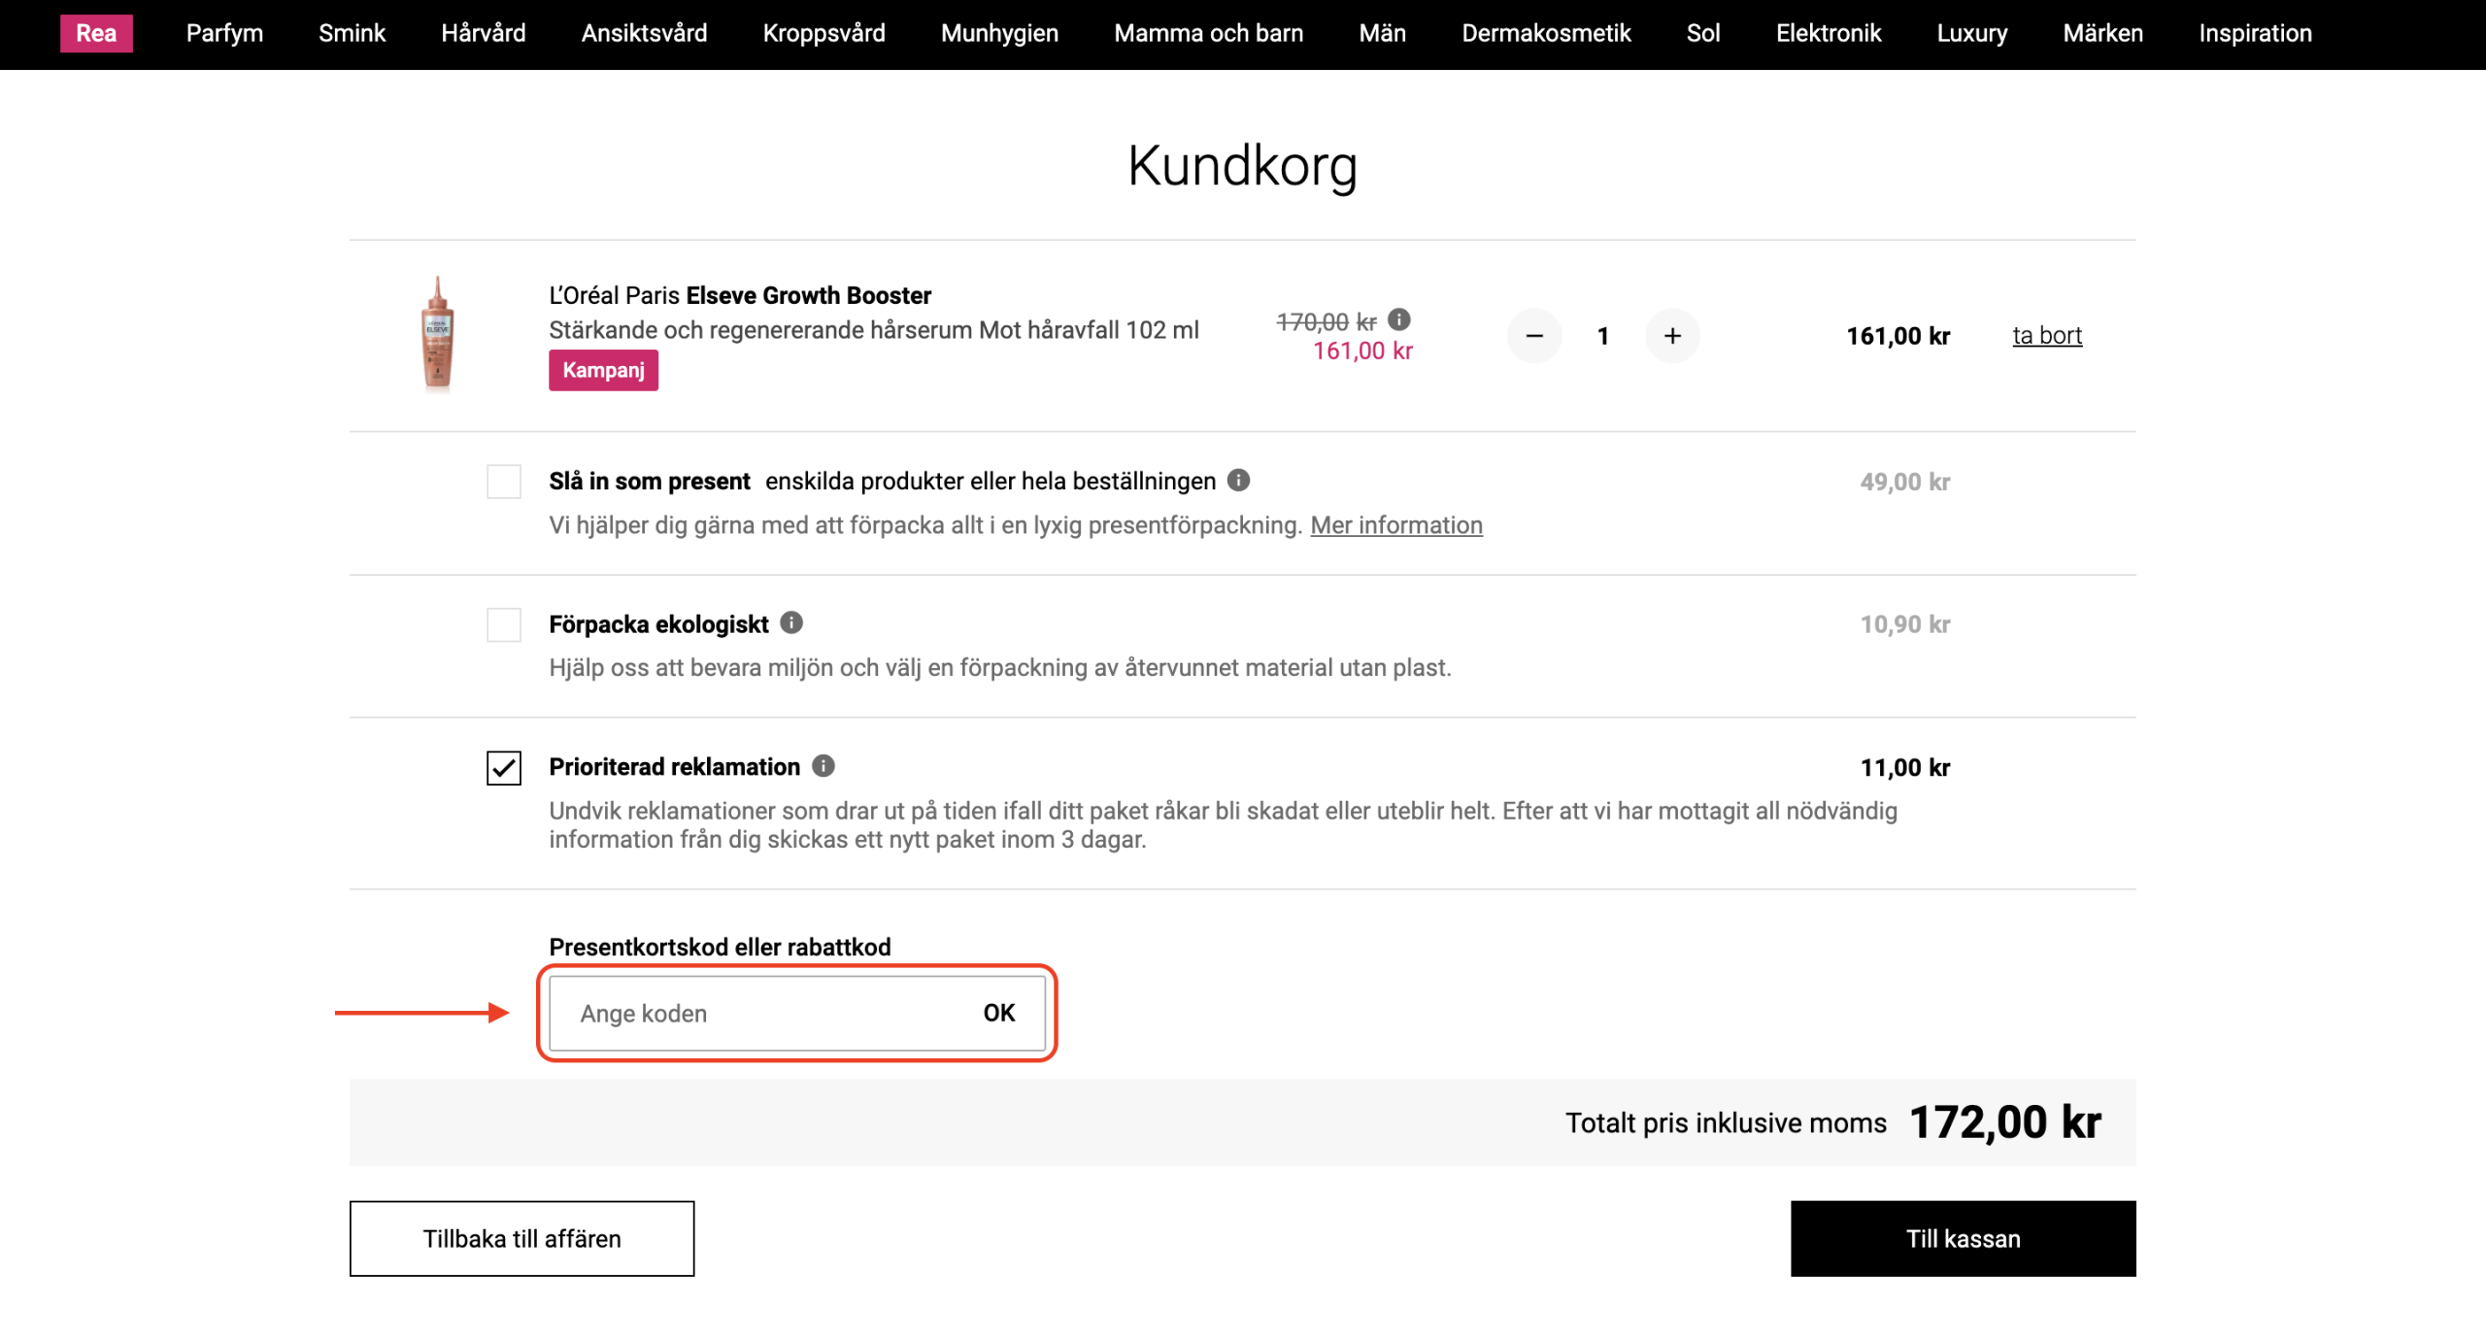Open info icon beside Förpacka ekologiskt
Screen dimensions: 2486x1338
[791, 622]
